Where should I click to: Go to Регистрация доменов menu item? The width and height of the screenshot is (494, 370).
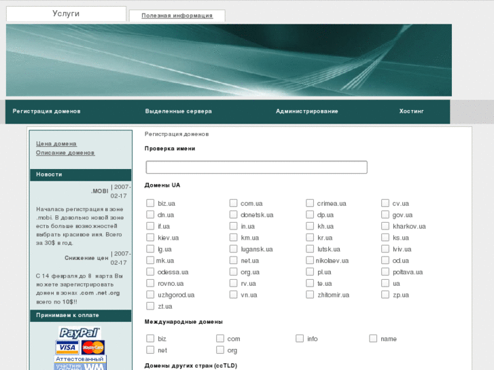(x=47, y=111)
